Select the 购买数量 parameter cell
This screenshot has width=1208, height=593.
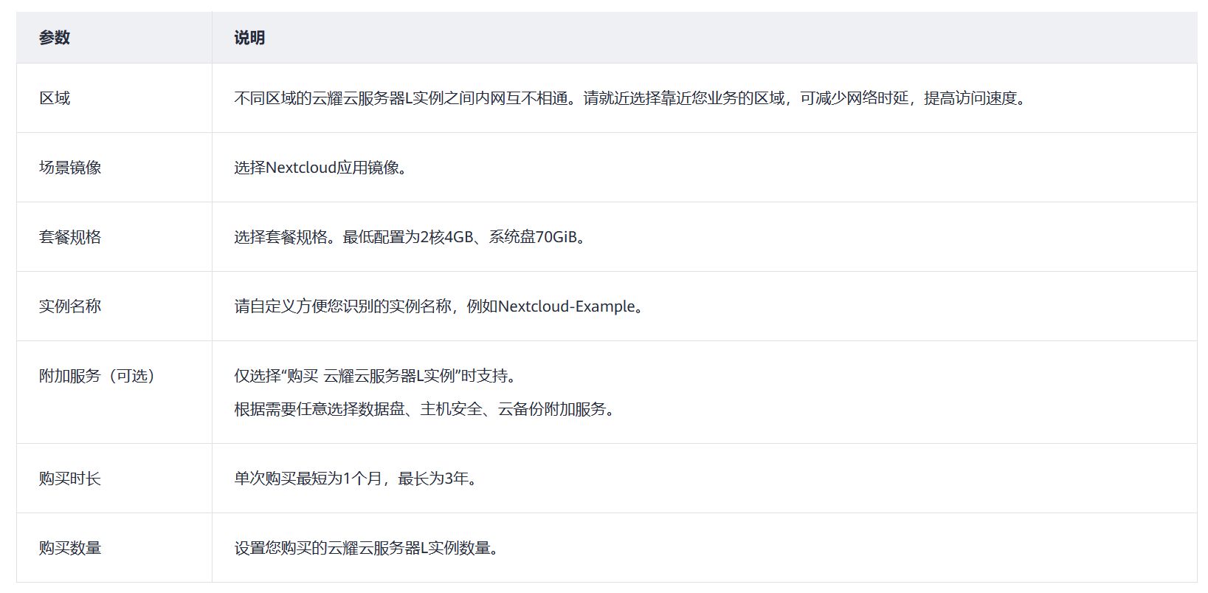[114, 548]
